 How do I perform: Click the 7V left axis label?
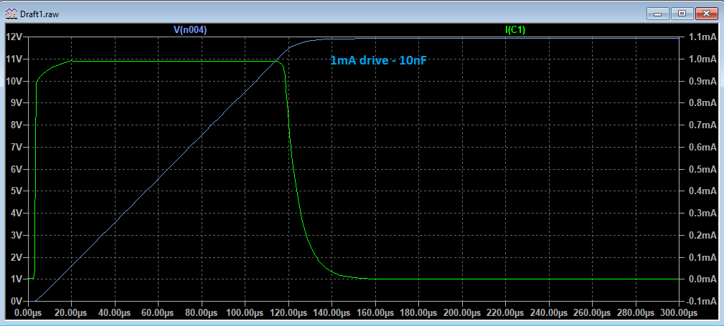(x=17, y=147)
